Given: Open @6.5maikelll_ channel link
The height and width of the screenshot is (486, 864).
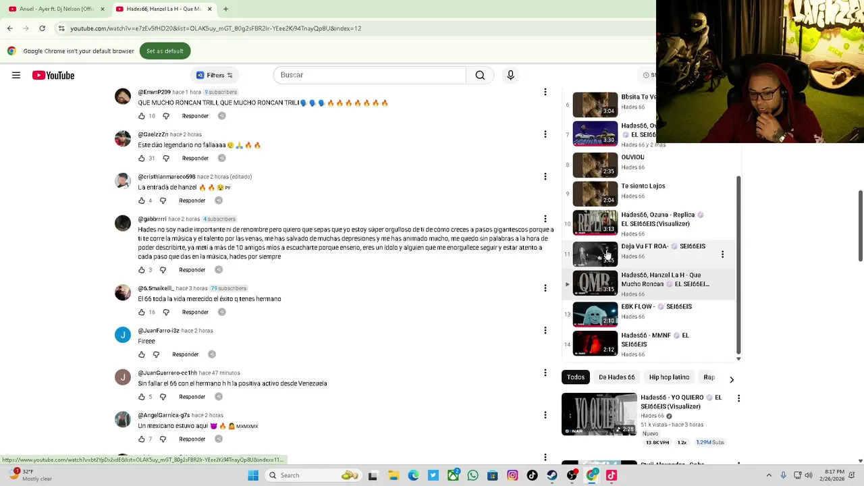Looking at the screenshot, I should click(156, 288).
